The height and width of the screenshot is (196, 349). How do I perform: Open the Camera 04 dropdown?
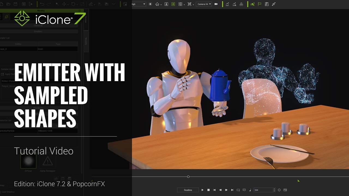click(204, 4)
